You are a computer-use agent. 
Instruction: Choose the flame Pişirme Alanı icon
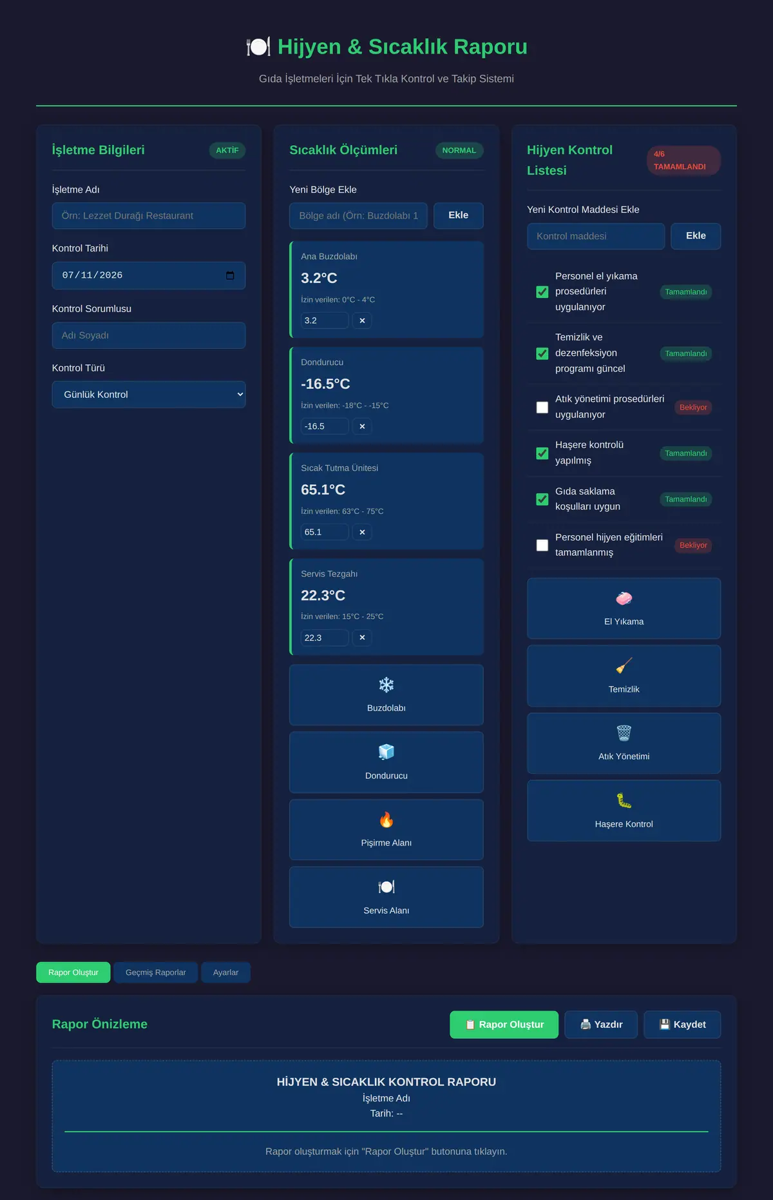(386, 820)
